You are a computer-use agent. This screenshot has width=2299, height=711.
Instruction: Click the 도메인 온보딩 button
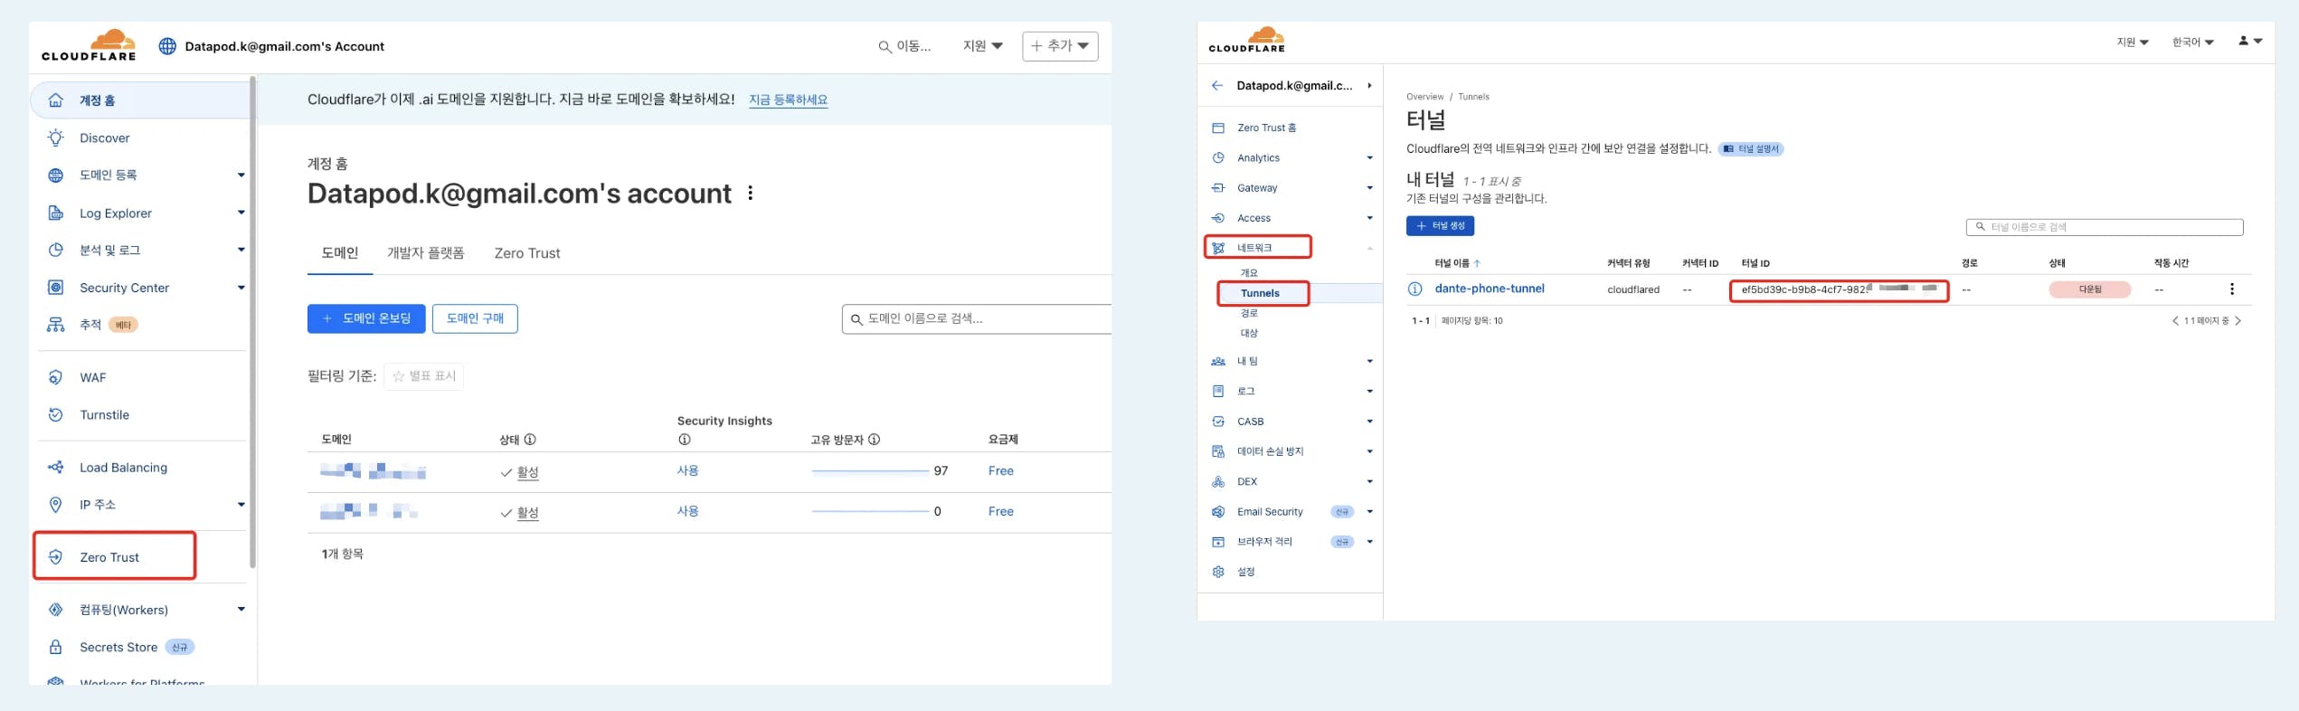click(366, 318)
